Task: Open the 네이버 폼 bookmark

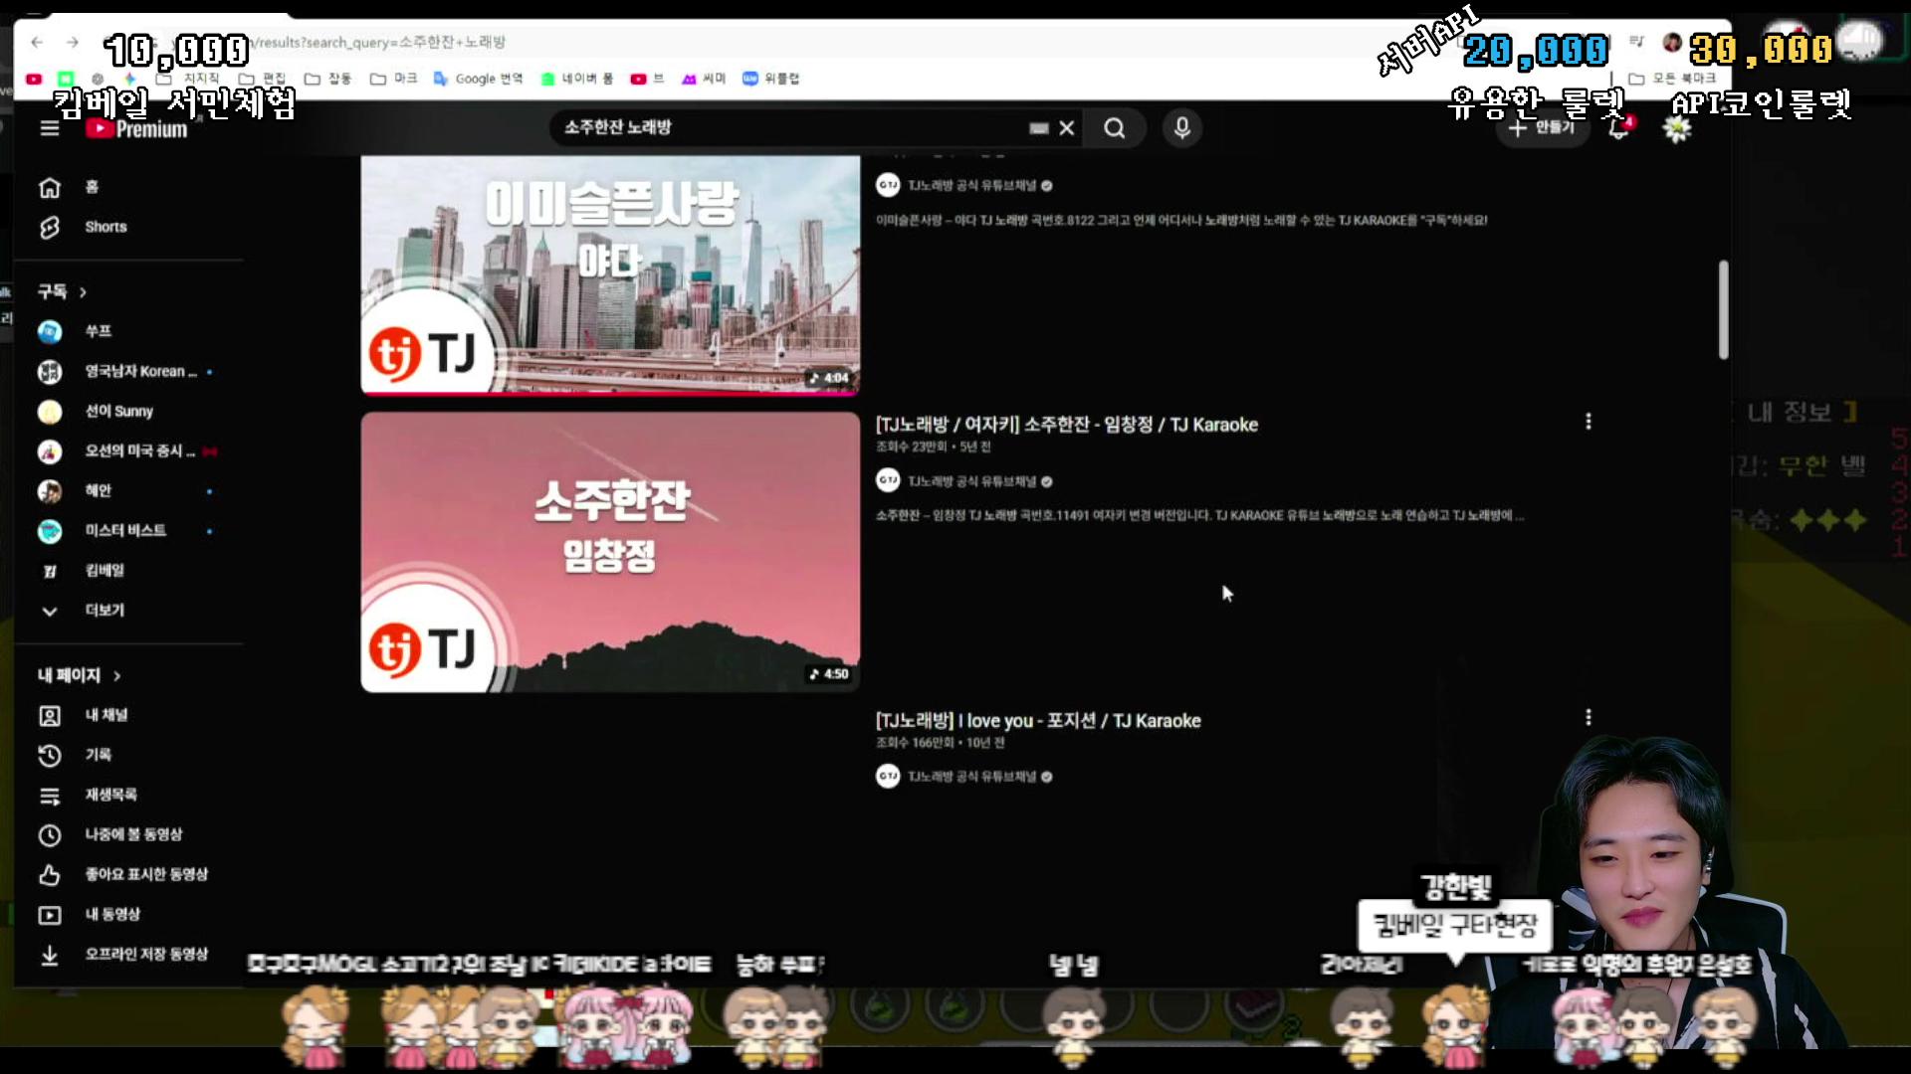Action: [x=576, y=79]
